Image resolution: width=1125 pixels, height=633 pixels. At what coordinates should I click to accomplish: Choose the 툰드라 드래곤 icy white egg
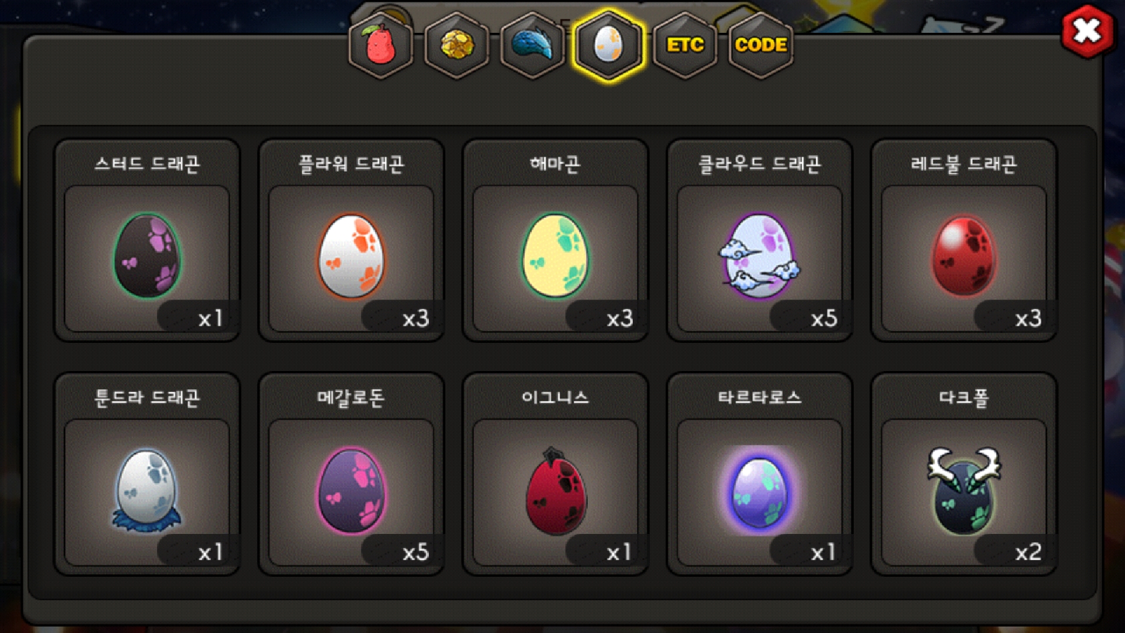(x=146, y=490)
